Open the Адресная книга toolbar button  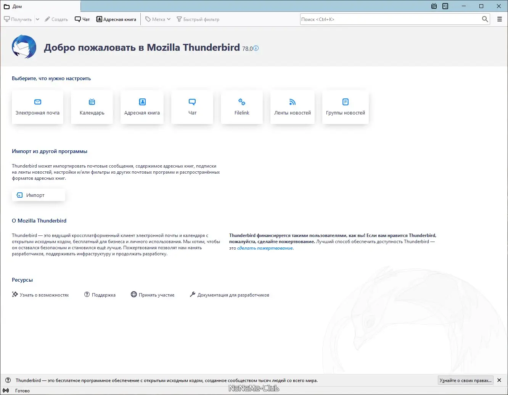click(116, 19)
